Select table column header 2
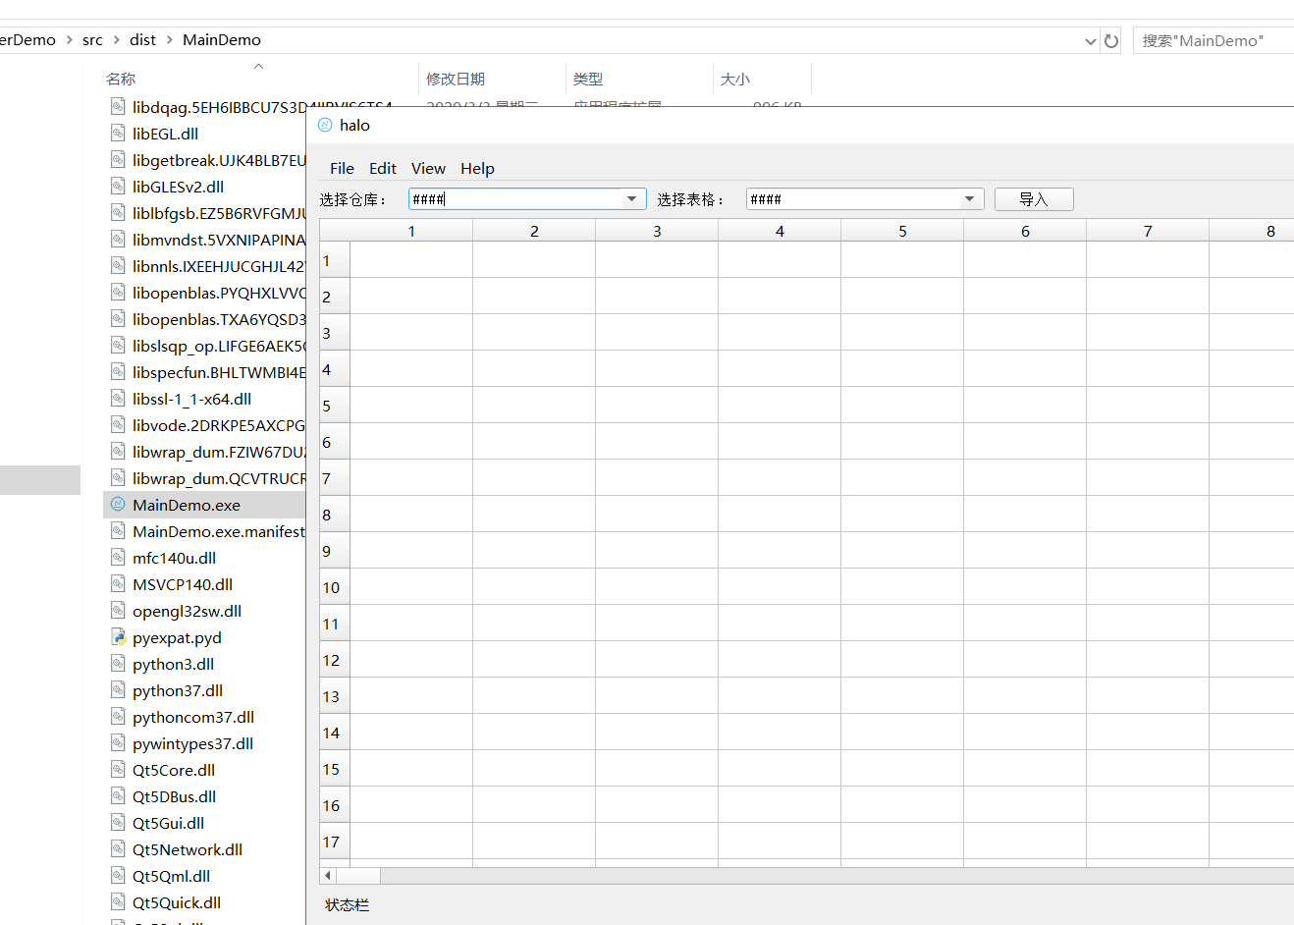 click(534, 231)
